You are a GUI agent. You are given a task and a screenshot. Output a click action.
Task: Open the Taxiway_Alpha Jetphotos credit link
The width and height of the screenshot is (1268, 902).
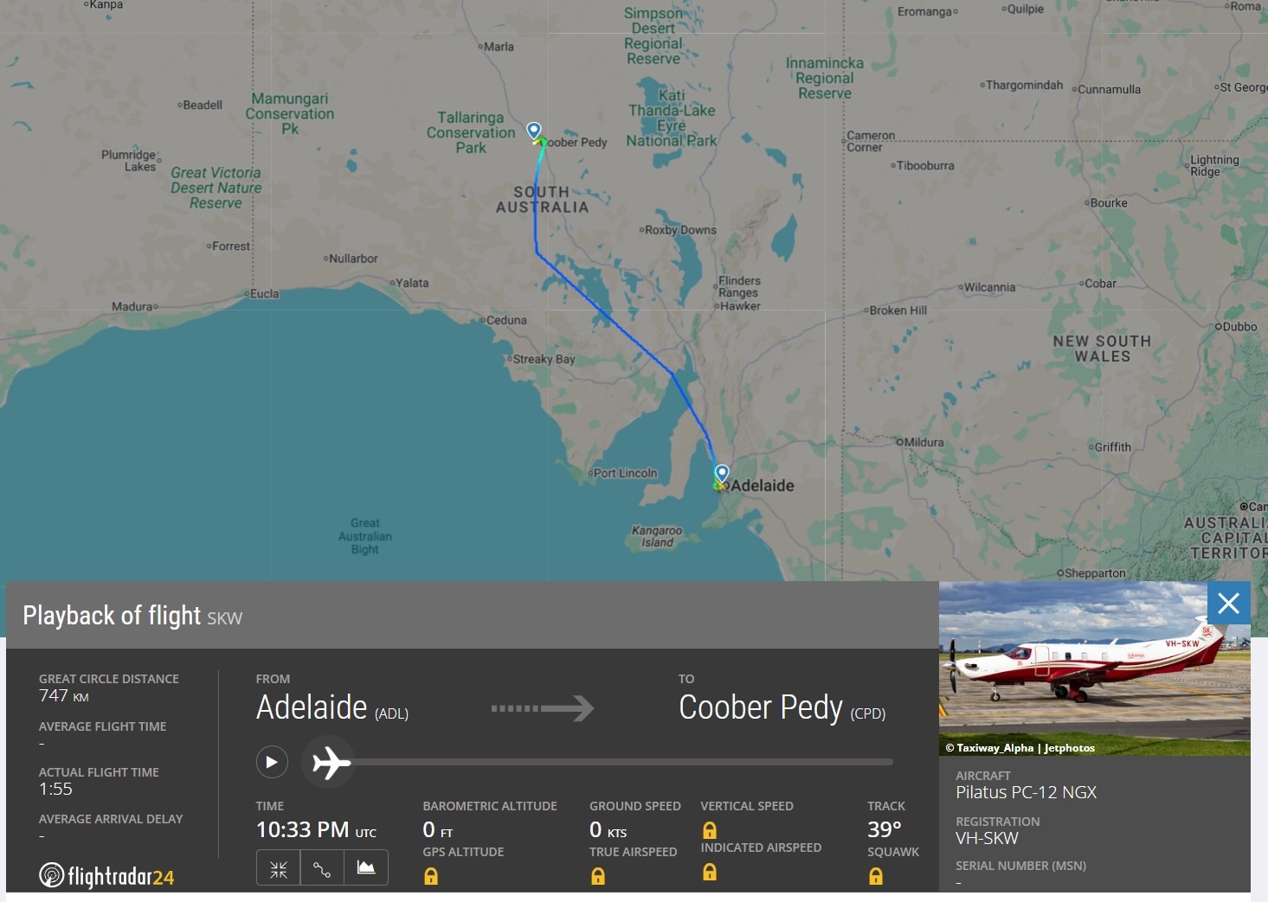tap(1021, 747)
